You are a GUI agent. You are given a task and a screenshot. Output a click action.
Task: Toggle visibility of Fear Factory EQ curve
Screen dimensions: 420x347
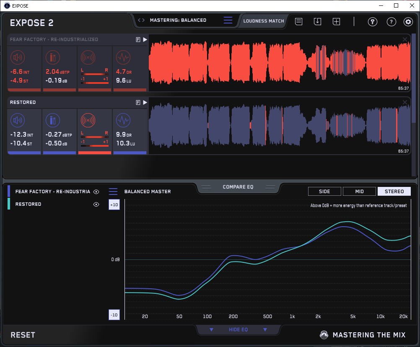(96, 192)
